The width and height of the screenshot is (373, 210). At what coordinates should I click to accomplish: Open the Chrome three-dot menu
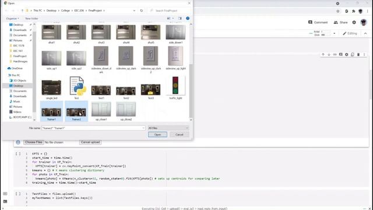click(x=368, y=11)
